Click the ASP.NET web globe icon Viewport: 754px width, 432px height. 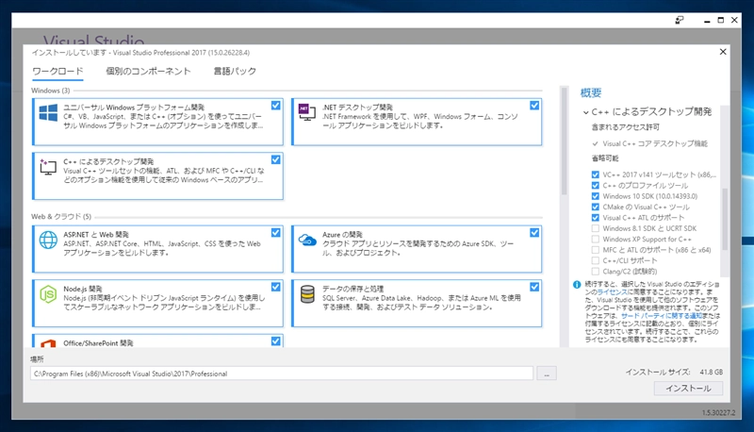(48, 240)
